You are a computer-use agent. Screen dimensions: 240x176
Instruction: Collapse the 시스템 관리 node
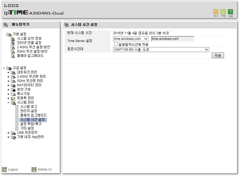point(8,103)
